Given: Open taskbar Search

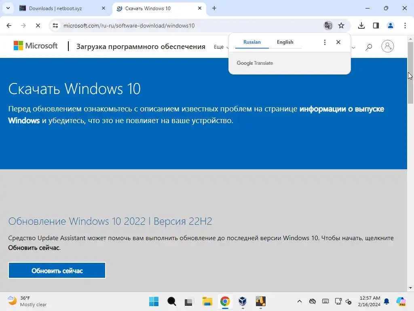Looking at the screenshot, I should (171, 301).
